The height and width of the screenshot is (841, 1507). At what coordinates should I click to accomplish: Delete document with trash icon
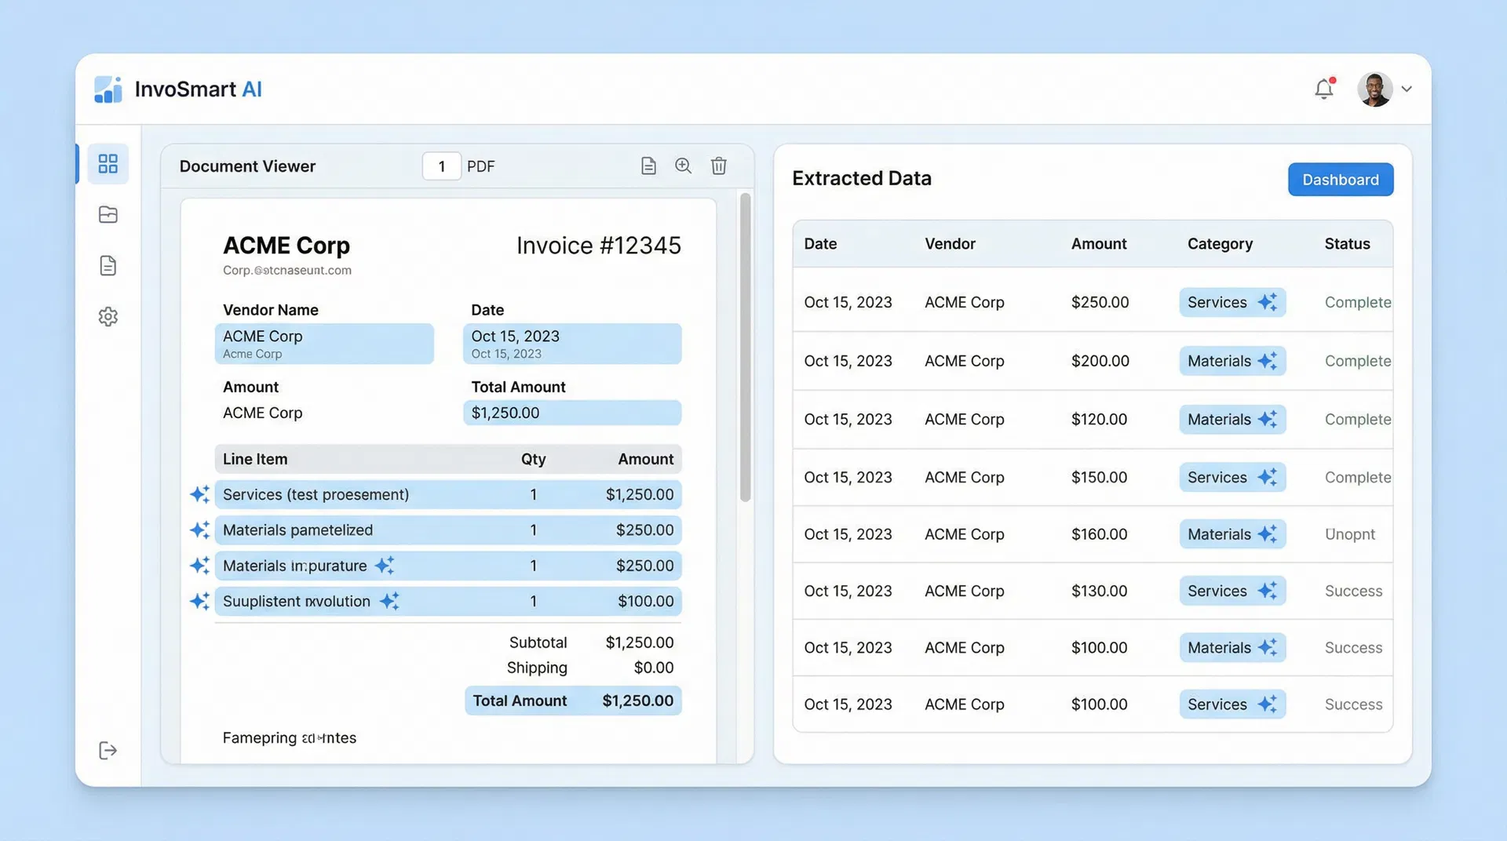tap(718, 166)
